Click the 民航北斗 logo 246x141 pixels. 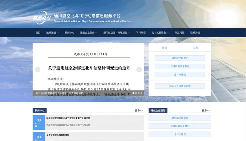[42, 18]
